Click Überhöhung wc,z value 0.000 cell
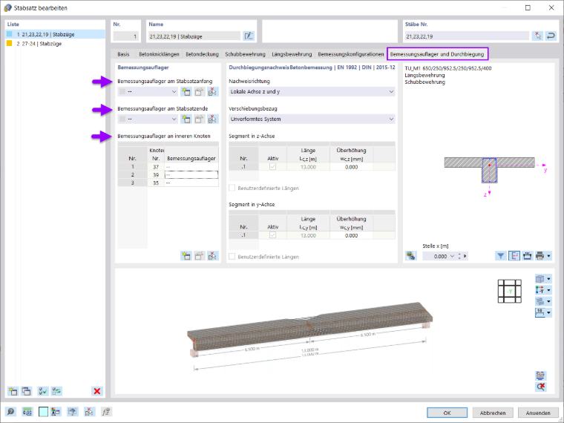 (352, 167)
